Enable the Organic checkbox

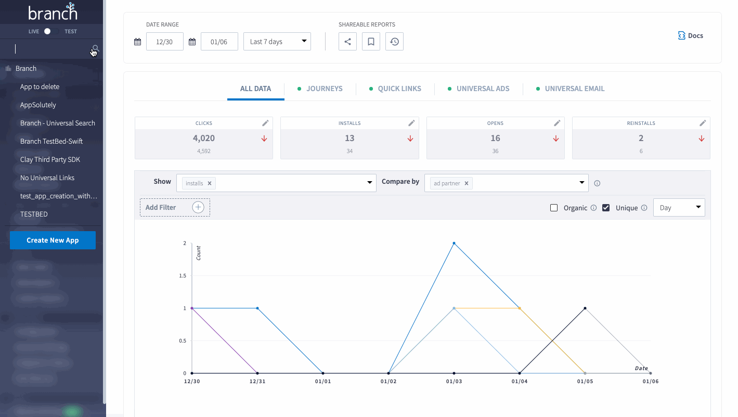pos(554,208)
